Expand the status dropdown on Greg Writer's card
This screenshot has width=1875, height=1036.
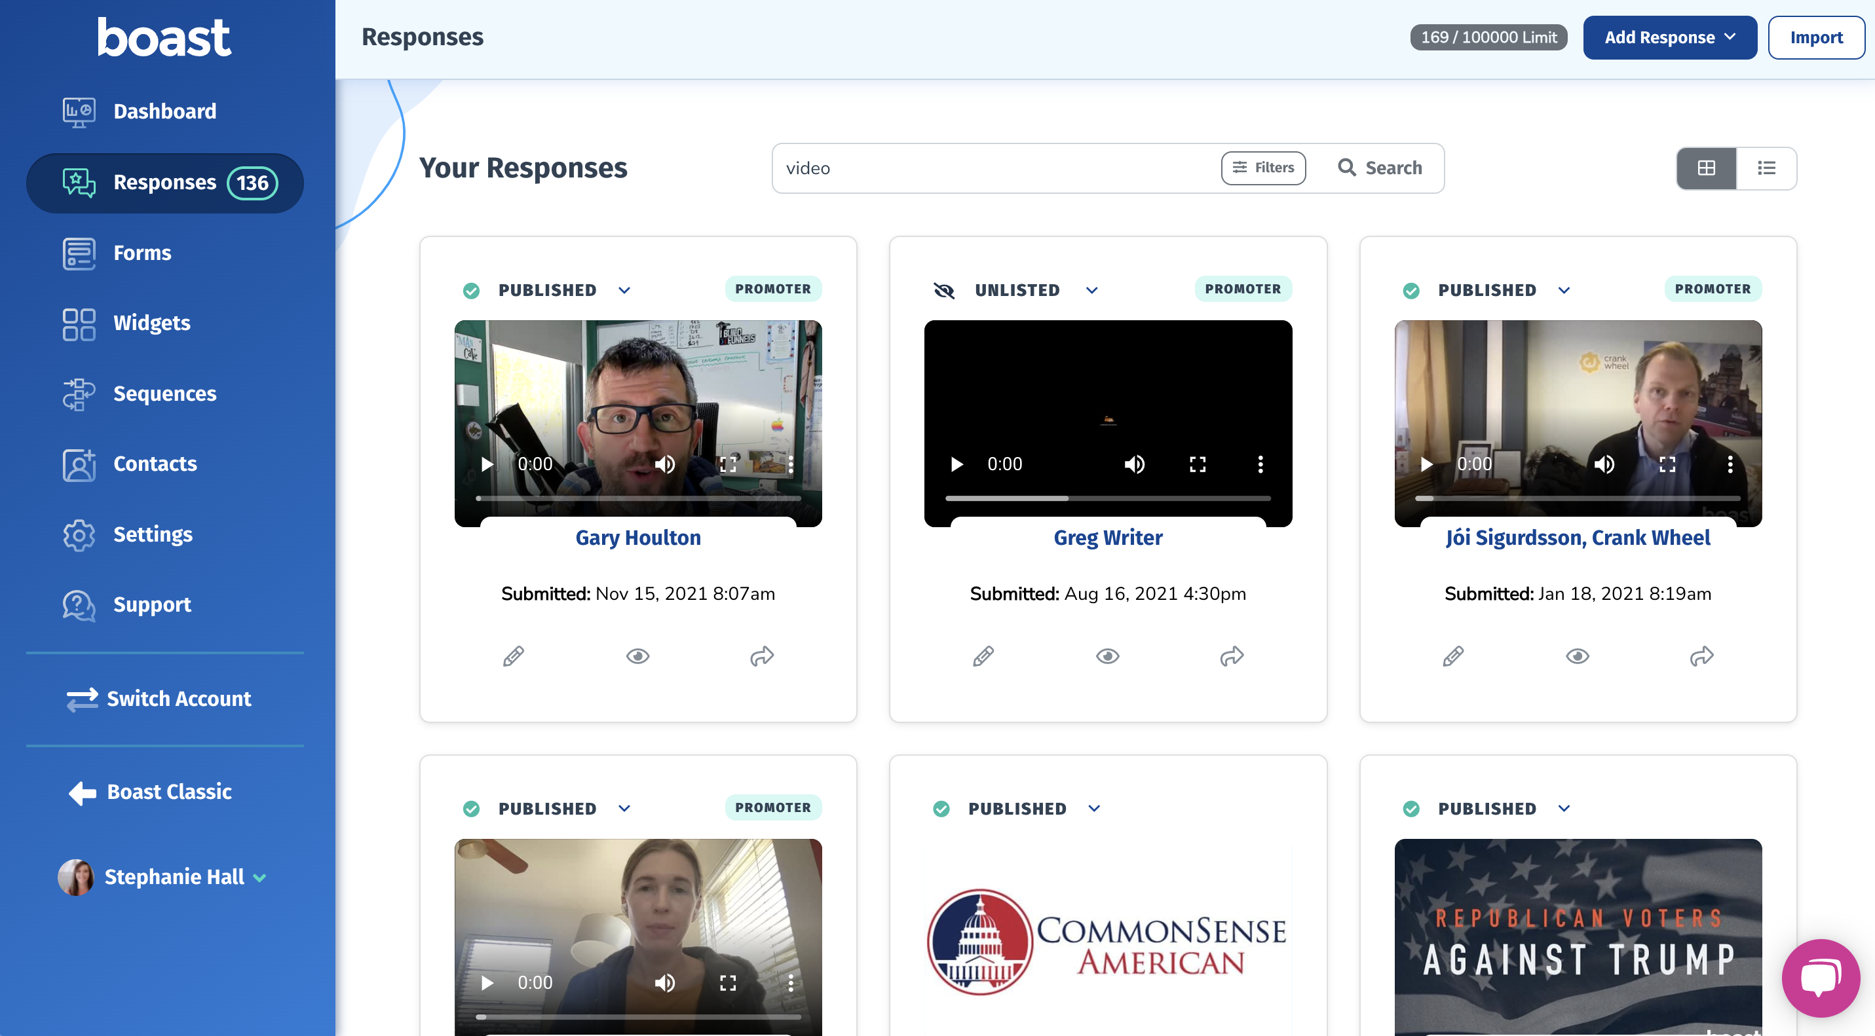[x=1092, y=289]
